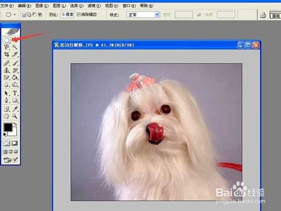The image size is (281, 211).
Task: Select the Elliptical Marquee tool
Action: 7,40
